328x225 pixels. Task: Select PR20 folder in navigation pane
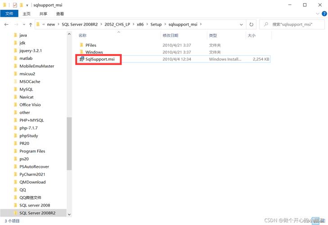coord(24,144)
